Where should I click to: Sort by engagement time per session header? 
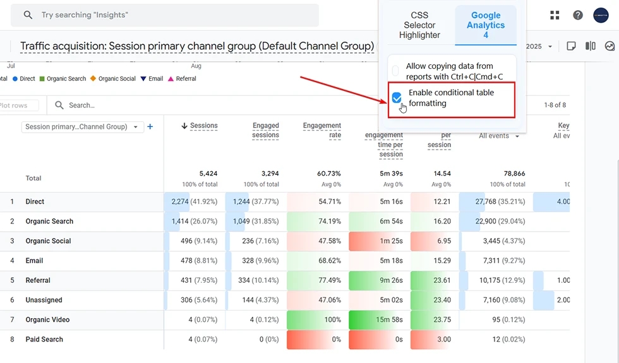384,145
